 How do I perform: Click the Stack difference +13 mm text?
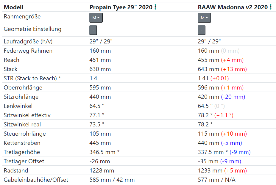234,69
